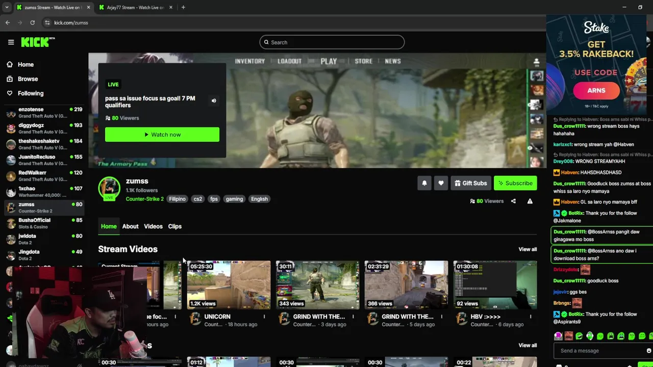Switch to the Clips tab
The height and width of the screenshot is (367, 653).
point(174,226)
